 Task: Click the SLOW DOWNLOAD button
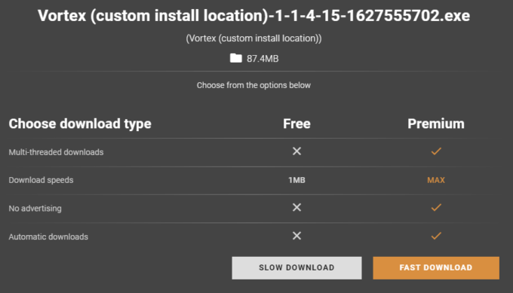point(296,268)
